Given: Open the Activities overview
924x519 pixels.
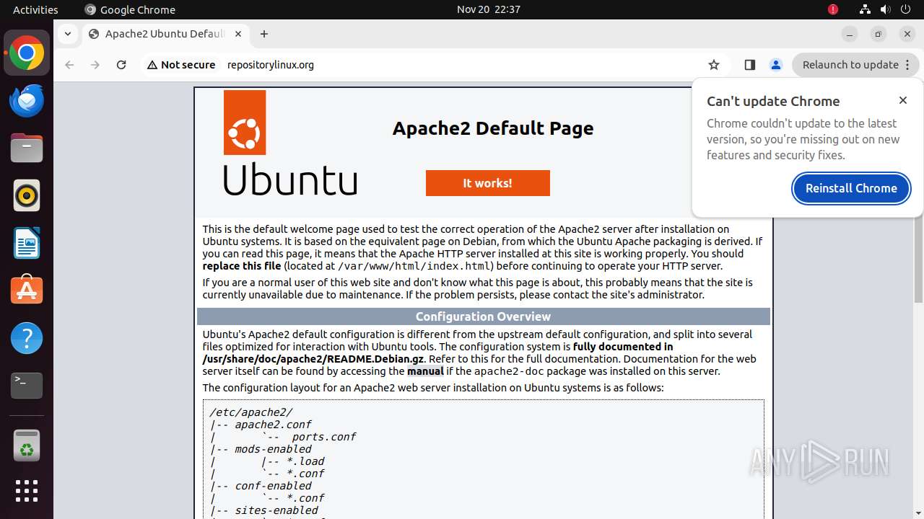Looking at the screenshot, I should 35,9.
